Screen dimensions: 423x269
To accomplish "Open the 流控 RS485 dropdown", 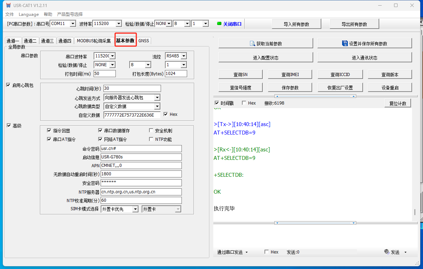I will coord(183,56).
